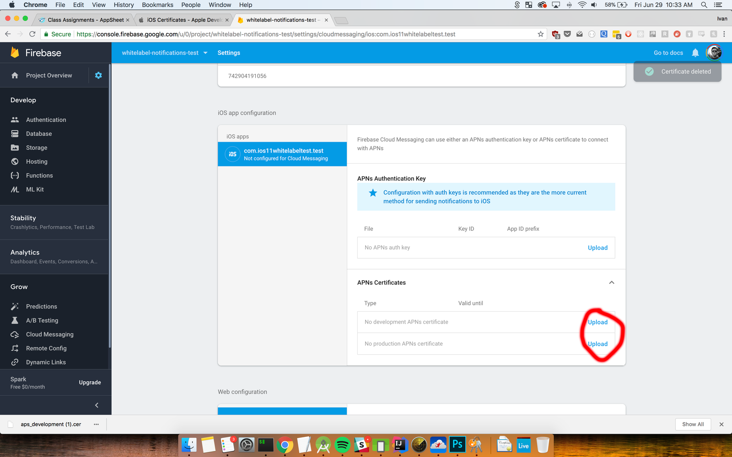Open project dropdown whitelabel-notifications-test
The width and height of the screenshot is (732, 457).
click(x=165, y=53)
